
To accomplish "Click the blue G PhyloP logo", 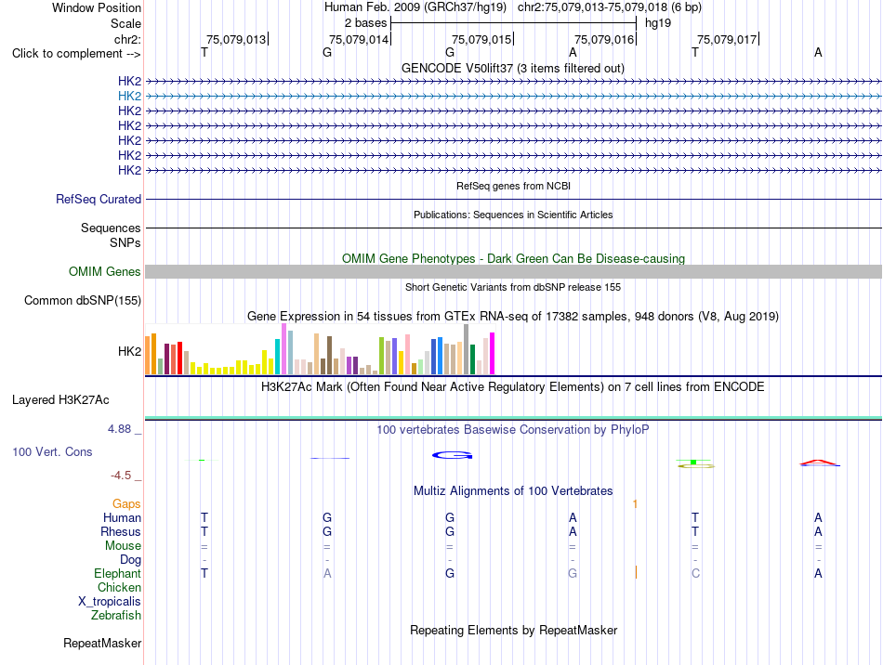I will pyautogui.click(x=453, y=455).
